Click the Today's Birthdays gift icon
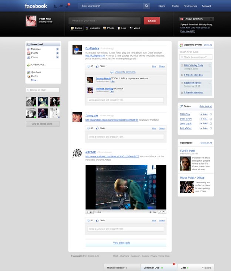The height and width of the screenshot is (271, 231). [x=182, y=19]
